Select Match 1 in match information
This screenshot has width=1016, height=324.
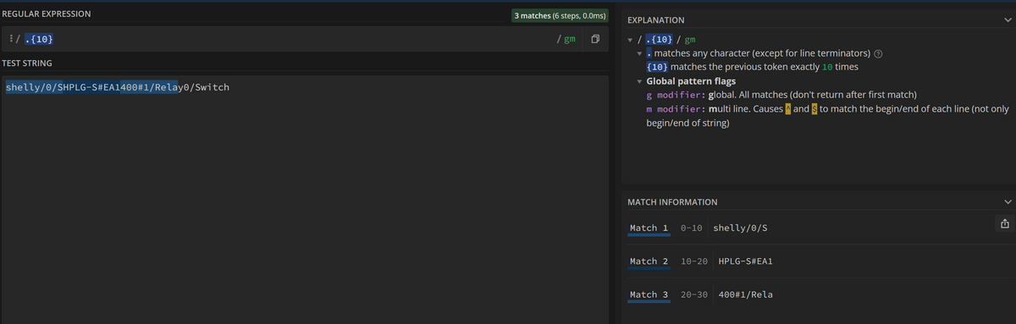pyautogui.click(x=649, y=228)
